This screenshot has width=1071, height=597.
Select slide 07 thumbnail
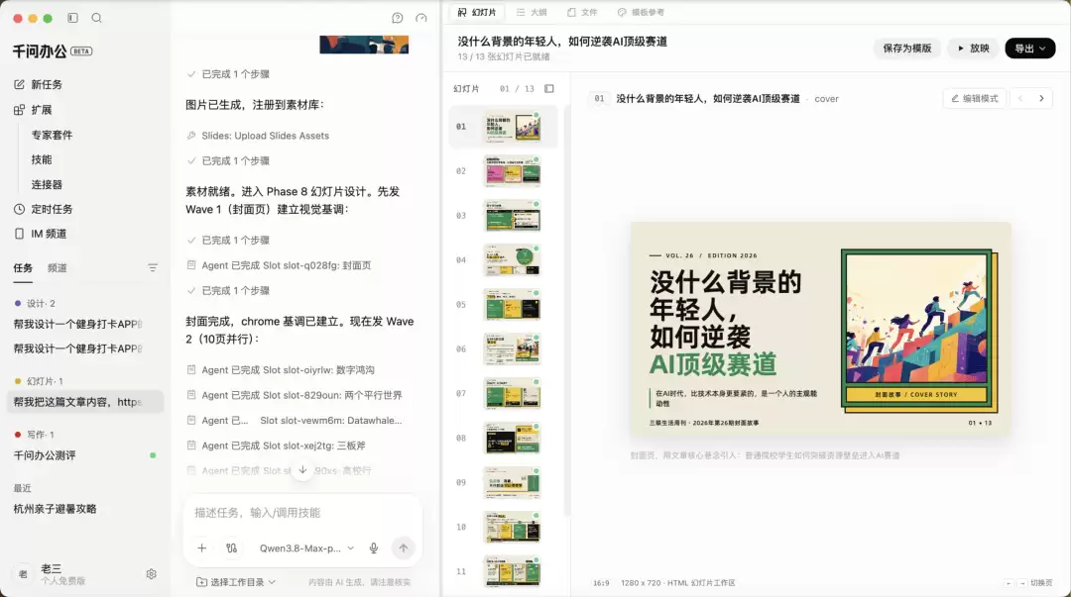(x=513, y=394)
